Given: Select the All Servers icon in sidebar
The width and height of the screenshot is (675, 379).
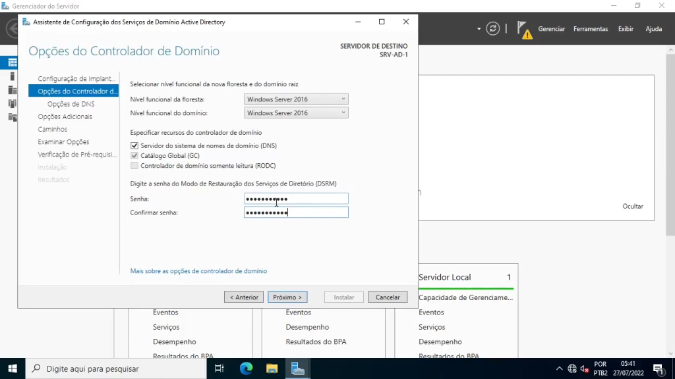Looking at the screenshot, I should click(x=13, y=90).
